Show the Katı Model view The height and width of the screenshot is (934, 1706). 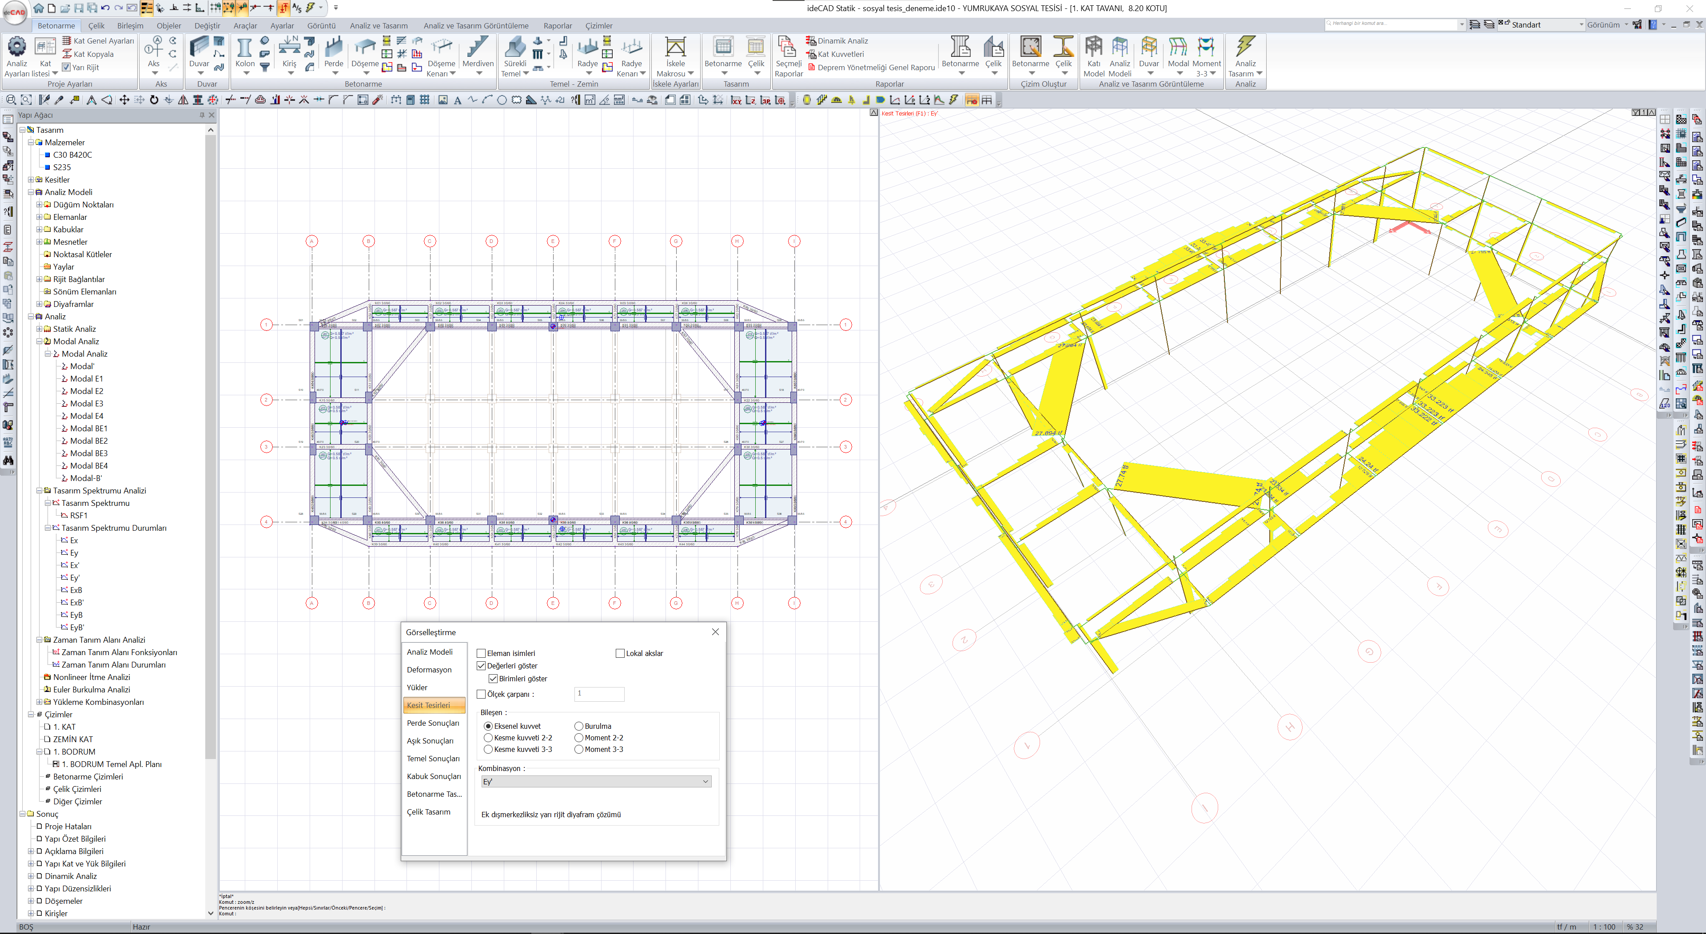pyautogui.click(x=1093, y=56)
